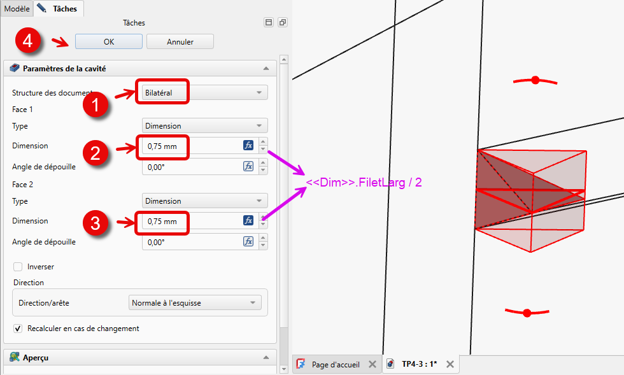Image resolution: width=624 pixels, height=375 pixels.
Task: Close the Page d'accueil document tab
Action: pyautogui.click(x=372, y=364)
